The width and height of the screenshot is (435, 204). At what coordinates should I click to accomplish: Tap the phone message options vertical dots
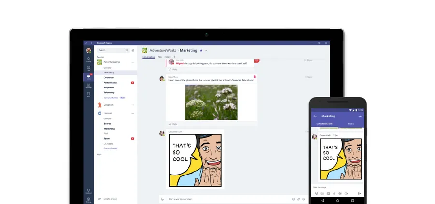361,135
